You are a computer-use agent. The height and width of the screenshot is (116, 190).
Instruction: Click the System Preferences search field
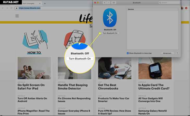(169, 3)
